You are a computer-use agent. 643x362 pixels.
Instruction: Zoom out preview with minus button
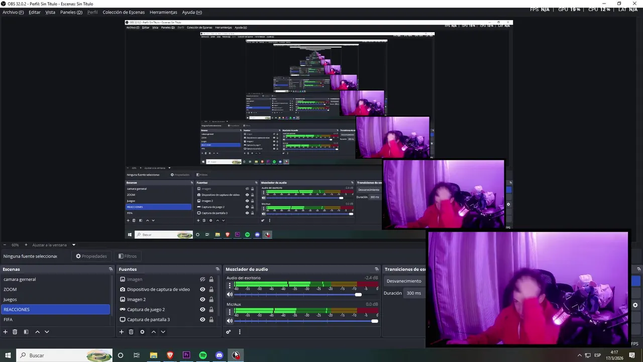(x=5, y=245)
